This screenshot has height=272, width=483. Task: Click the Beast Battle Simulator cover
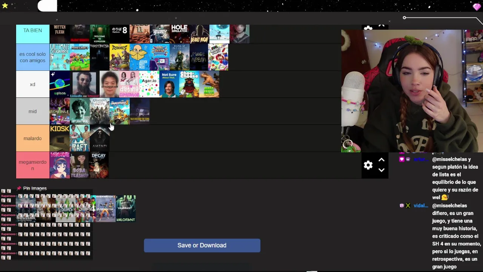[209, 84]
